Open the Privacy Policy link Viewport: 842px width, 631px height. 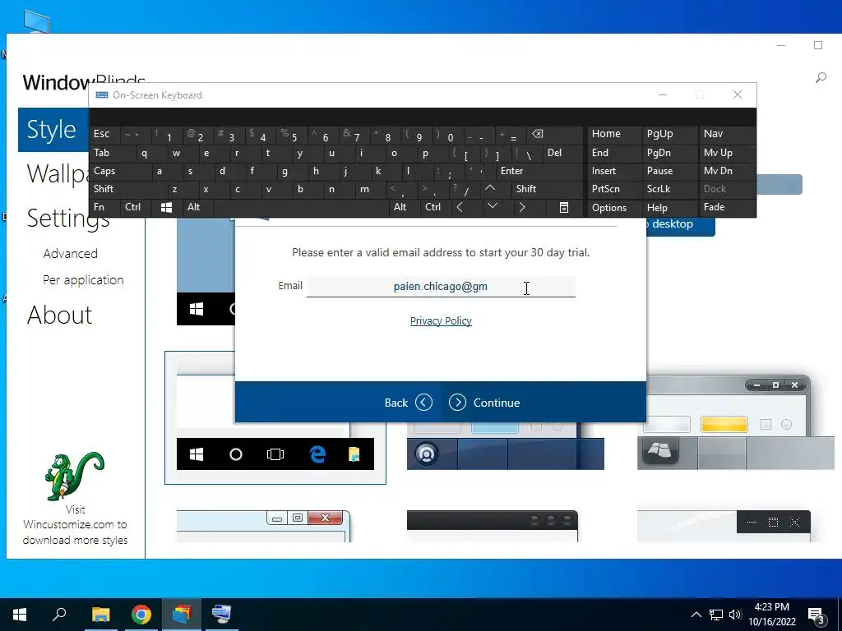tap(441, 321)
